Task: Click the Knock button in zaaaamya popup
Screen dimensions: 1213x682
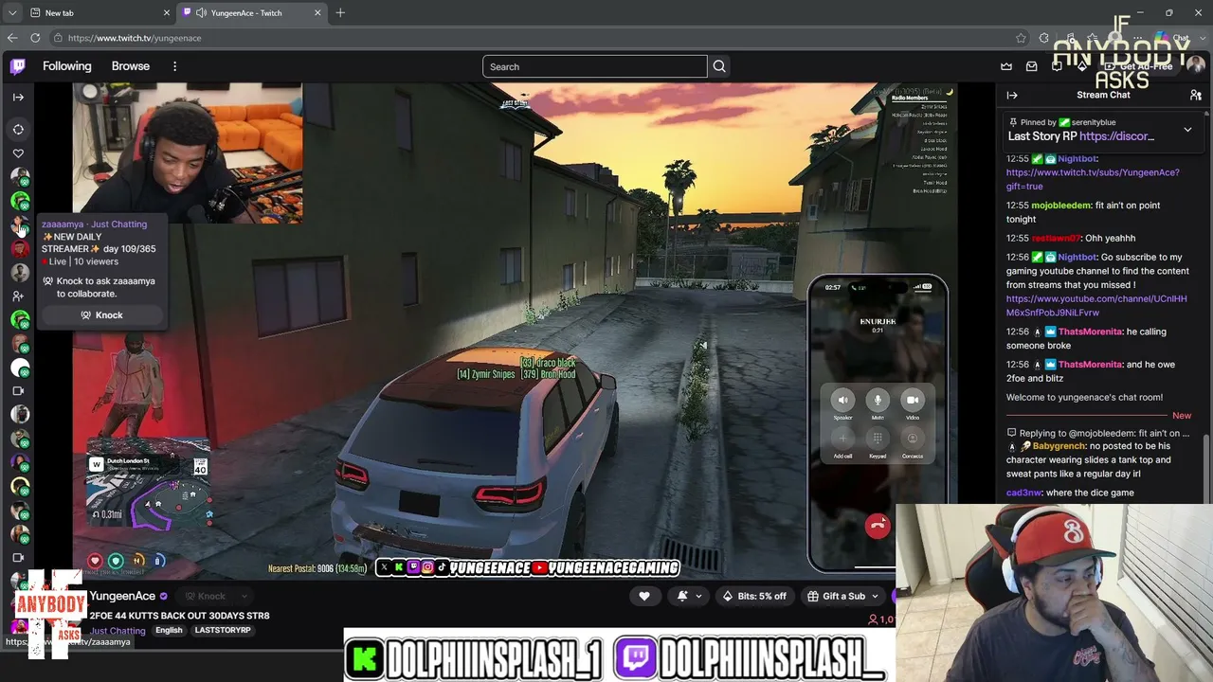Action: point(101,315)
